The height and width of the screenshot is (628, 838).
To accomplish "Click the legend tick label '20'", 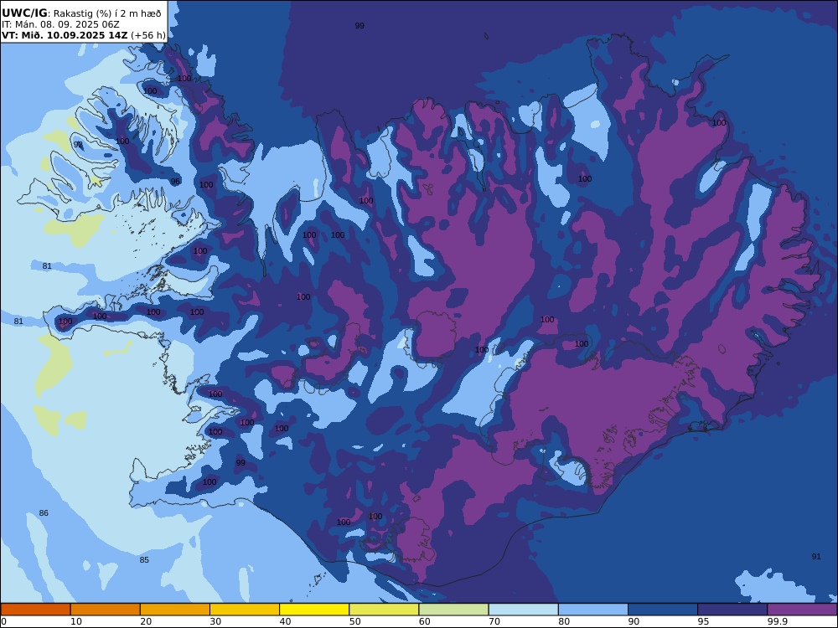I will pyautogui.click(x=146, y=621).
